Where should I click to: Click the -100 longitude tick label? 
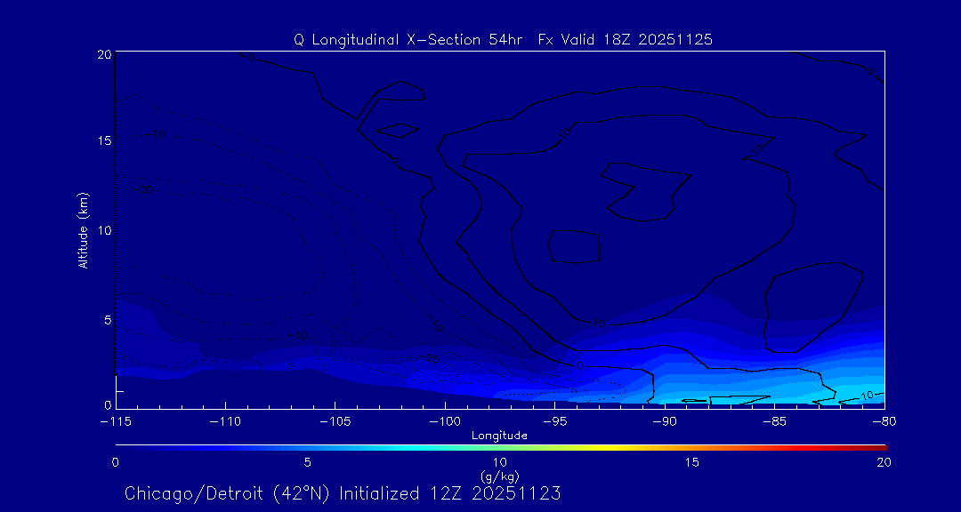(445, 422)
